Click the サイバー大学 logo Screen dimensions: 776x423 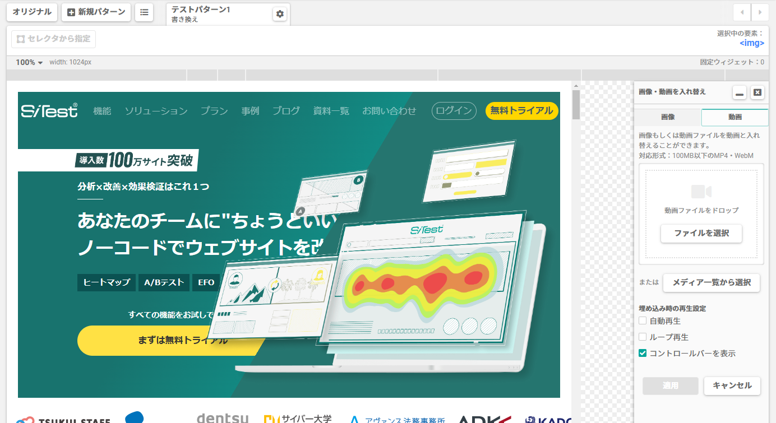298,419
